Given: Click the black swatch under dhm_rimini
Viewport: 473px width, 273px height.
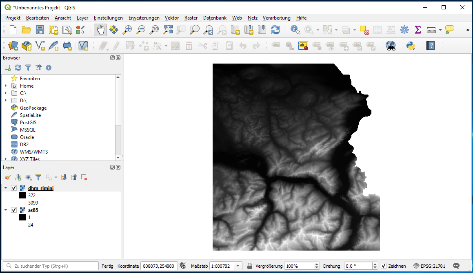Looking at the screenshot, I should pos(22,196).
